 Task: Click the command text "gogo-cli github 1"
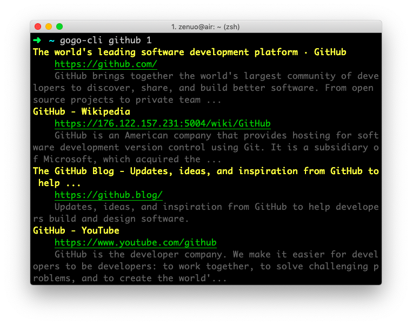click(106, 40)
